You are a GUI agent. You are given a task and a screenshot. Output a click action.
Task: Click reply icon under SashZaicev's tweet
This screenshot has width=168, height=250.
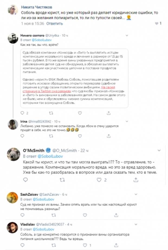pos(22,215)
